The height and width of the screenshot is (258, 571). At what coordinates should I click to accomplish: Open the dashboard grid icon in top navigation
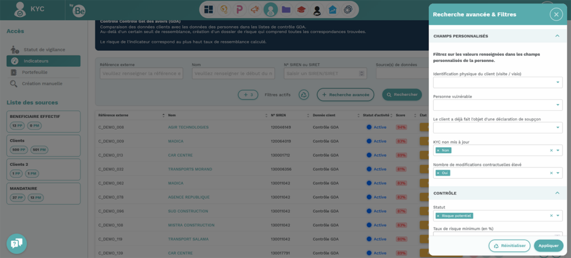coord(209,9)
